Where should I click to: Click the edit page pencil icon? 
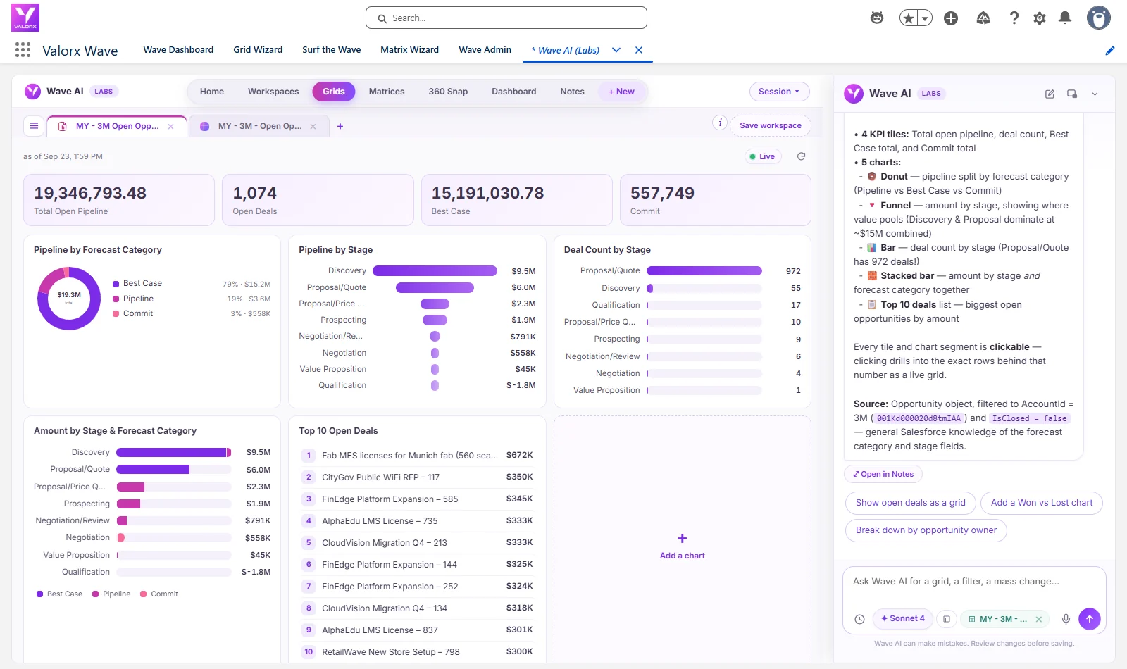(1110, 50)
